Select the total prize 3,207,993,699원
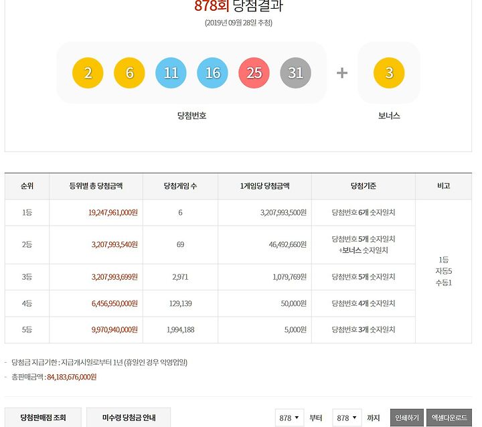This screenshot has width=482, height=427. (114, 276)
